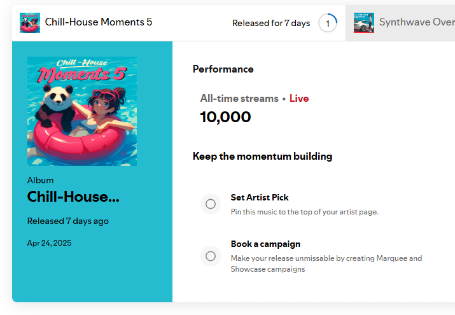Click the truncated Chill-House... album title
This screenshot has width=455, height=315.
coord(73,197)
